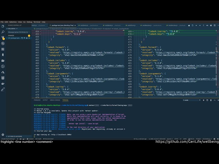This screenshot has width=219, height=164.
Task: Stage changes plus icon on package-lock row
Action: click(x=27, y=38)
